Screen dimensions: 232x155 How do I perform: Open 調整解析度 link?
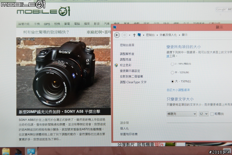(127, 54)
